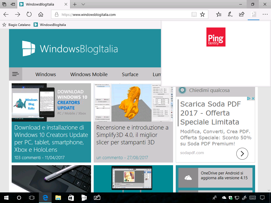
Task: Open the Hub favorites list
Action: [x=219, y=14]
